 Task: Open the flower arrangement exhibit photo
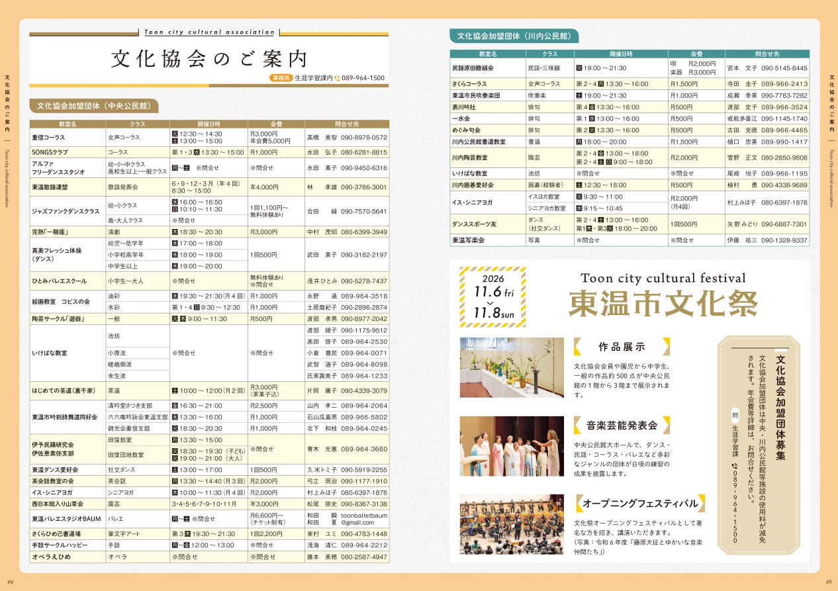click(x=512, y=367)
